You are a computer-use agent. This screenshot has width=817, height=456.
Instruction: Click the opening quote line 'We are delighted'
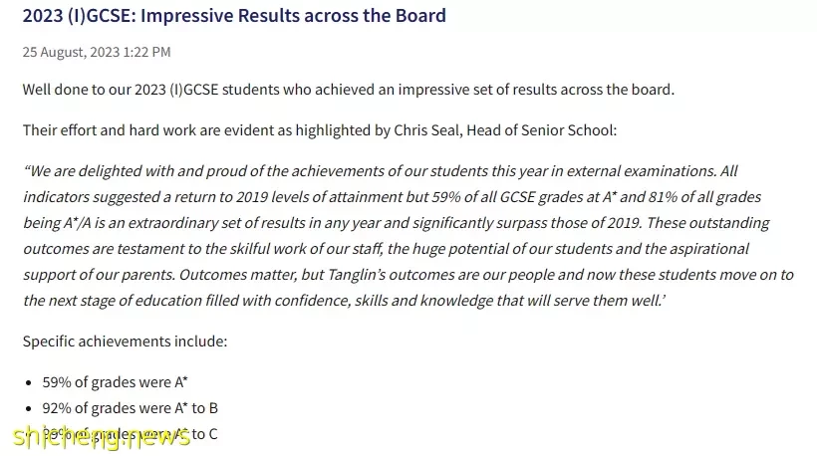click(381, 171)
